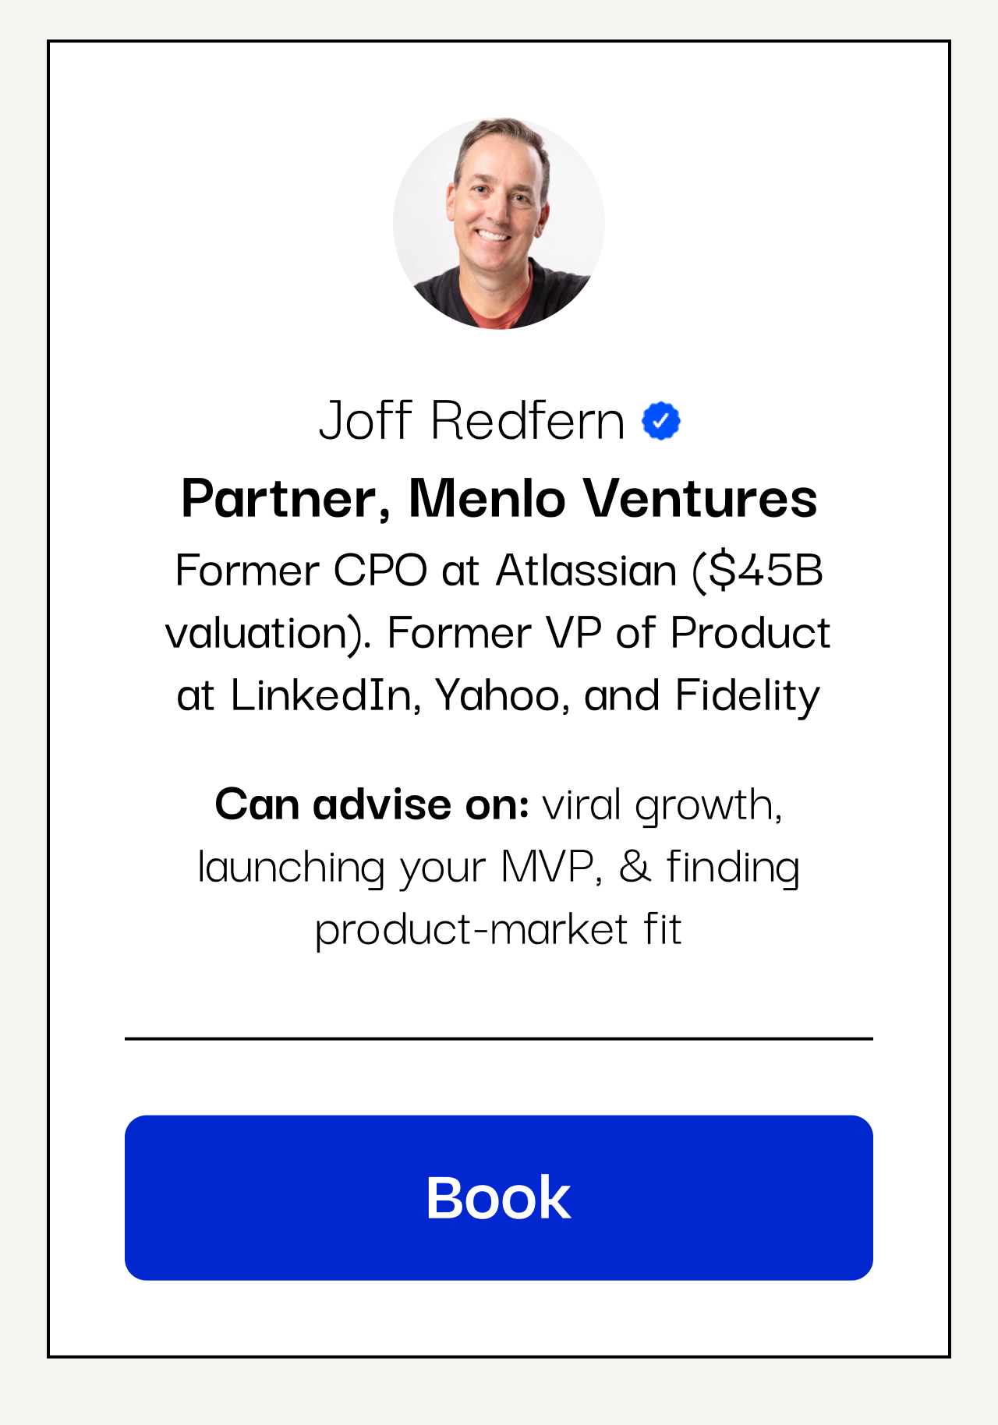The height and width of the screenshot is (1425, 998).
Task: Click the blue verified checkmark badge
Action: tap(661, 421)
